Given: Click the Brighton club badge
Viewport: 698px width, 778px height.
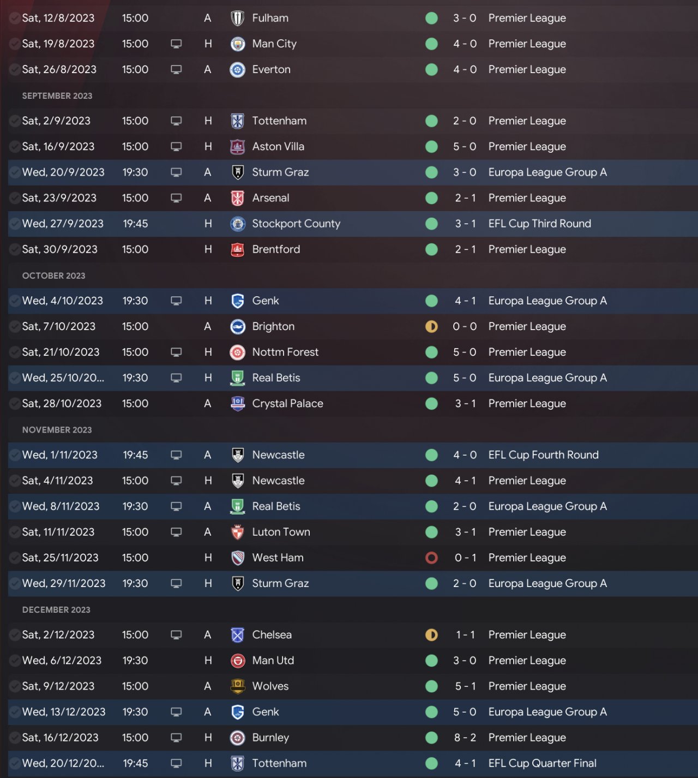Looking at the screenshot, I should pos(238,326).
